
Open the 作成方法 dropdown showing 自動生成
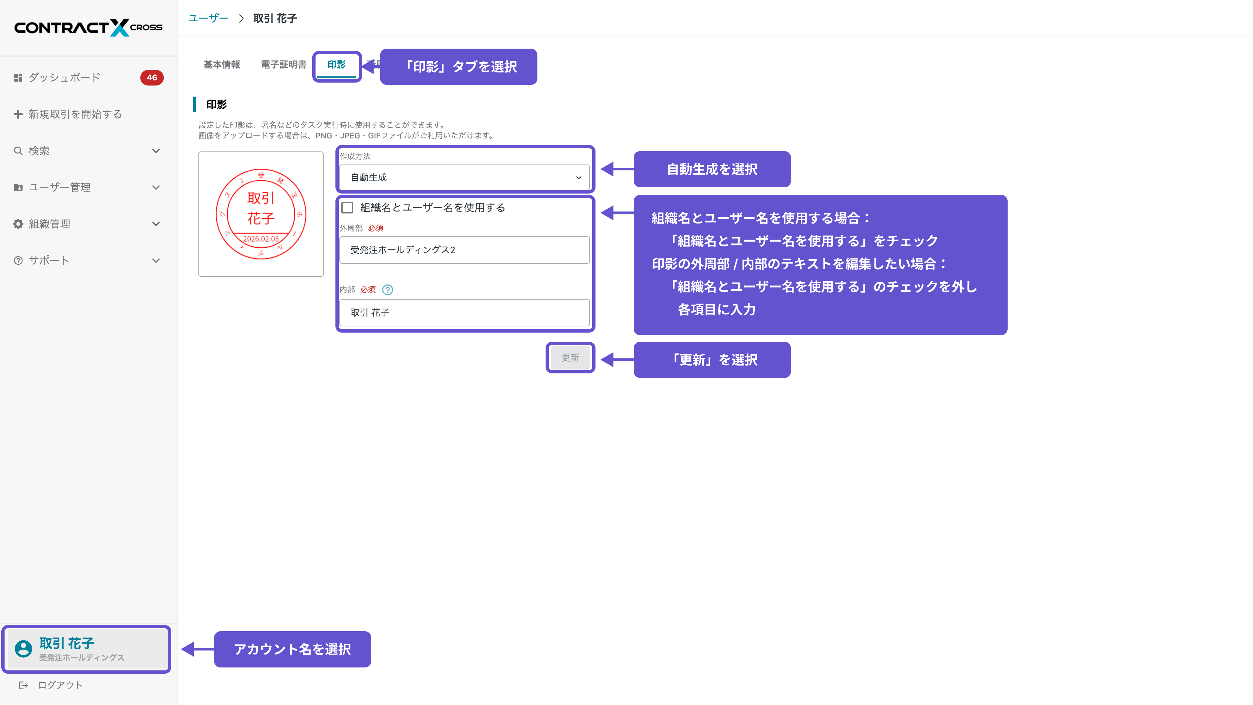(x=464, y=178)
